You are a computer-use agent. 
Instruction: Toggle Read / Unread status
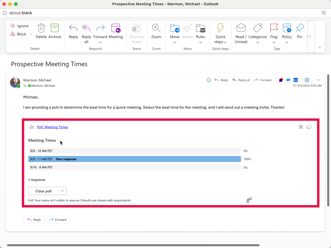click(x=241, y=33)
